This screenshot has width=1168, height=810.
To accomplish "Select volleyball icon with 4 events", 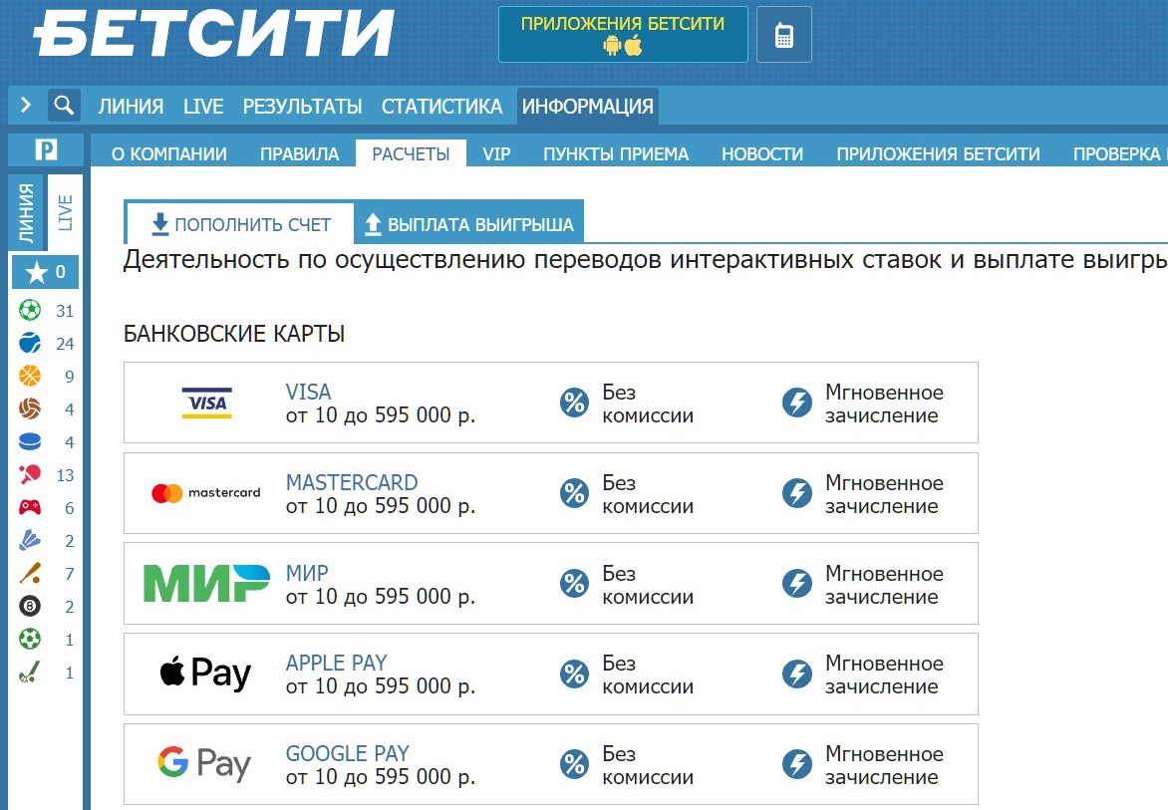I will pos(30,408).
